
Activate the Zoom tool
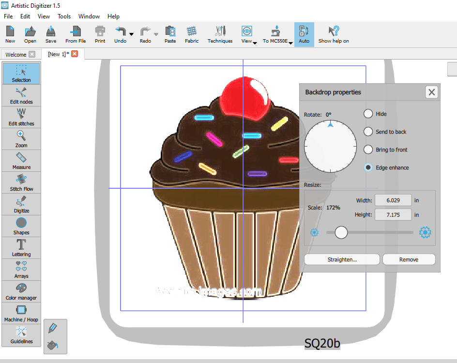21,139
